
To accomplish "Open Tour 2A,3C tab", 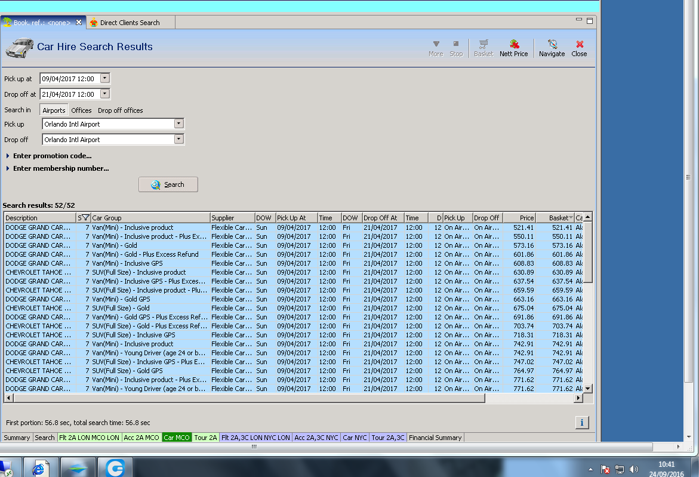I will click(388, 438).
